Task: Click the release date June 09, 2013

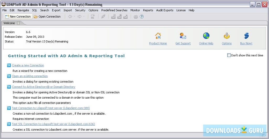Action: click(x=35, y=37)
